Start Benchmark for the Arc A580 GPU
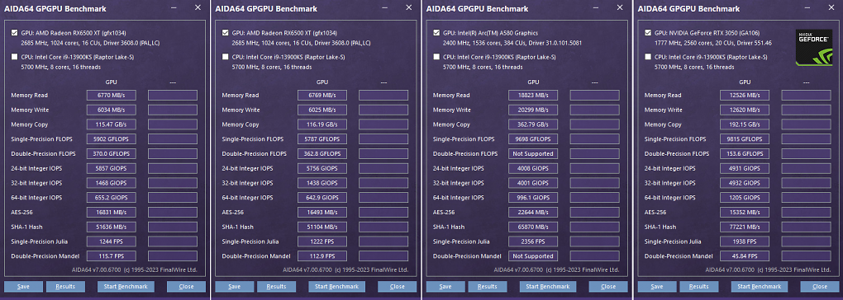Viewport: 843px width, 300px height. point(548,287)
